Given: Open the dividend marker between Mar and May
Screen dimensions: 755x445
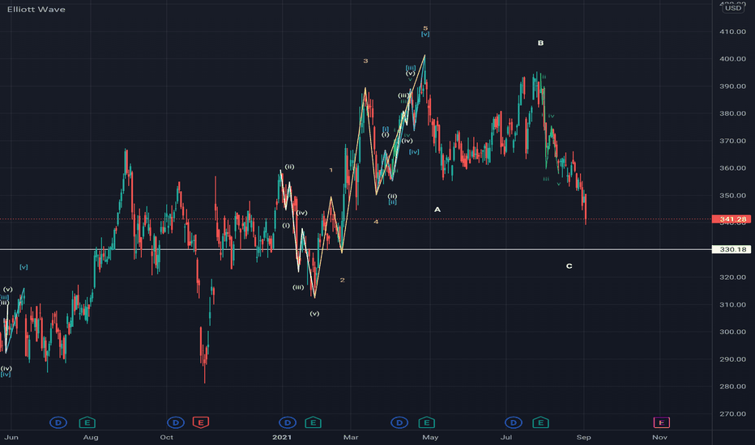Looking at the screenshot, I should coord(399,423).
